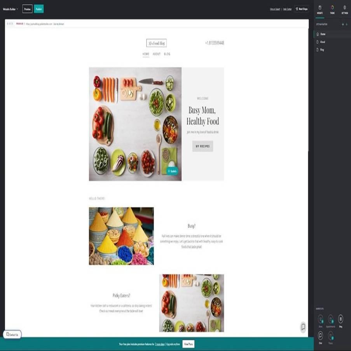
Task: Click the Update button on hero image
Action: point(172,171)
